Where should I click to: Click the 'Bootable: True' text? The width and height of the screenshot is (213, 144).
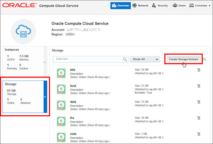(x=143, y=93)
